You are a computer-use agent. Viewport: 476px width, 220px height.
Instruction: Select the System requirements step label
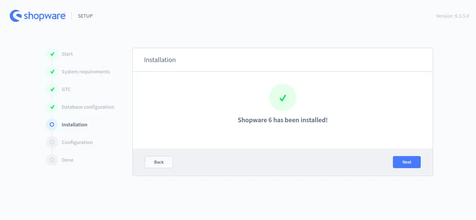[86, 71]
